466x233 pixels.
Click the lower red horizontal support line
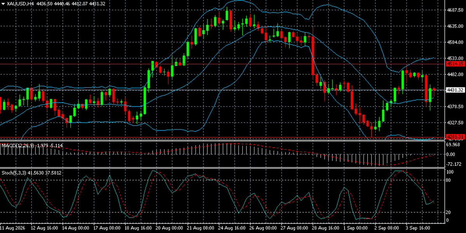coord(222,137)
